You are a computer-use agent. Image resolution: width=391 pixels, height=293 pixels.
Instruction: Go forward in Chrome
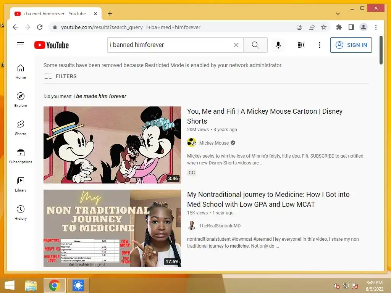click(x=27, y=27)
